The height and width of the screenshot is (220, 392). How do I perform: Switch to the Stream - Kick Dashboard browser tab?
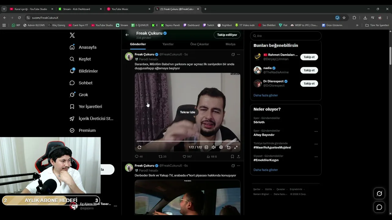80,9
